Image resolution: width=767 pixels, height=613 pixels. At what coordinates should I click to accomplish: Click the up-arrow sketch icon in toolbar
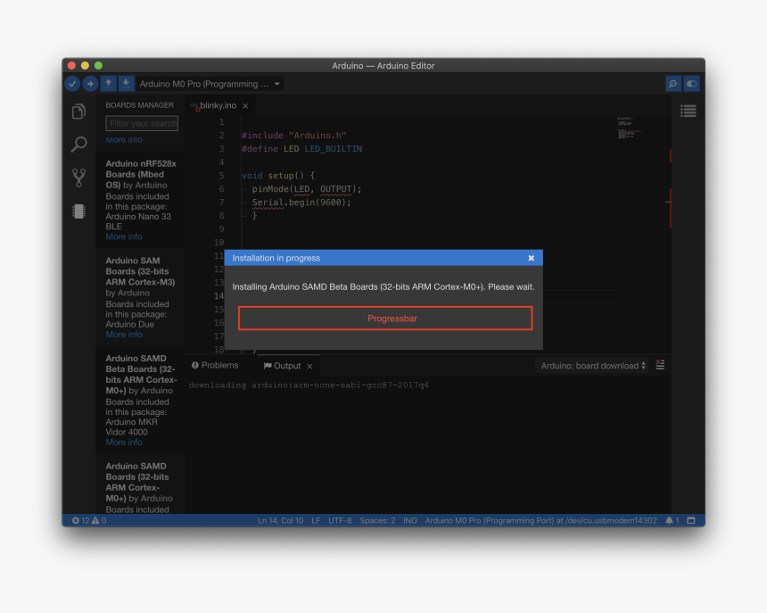(109, 84)
